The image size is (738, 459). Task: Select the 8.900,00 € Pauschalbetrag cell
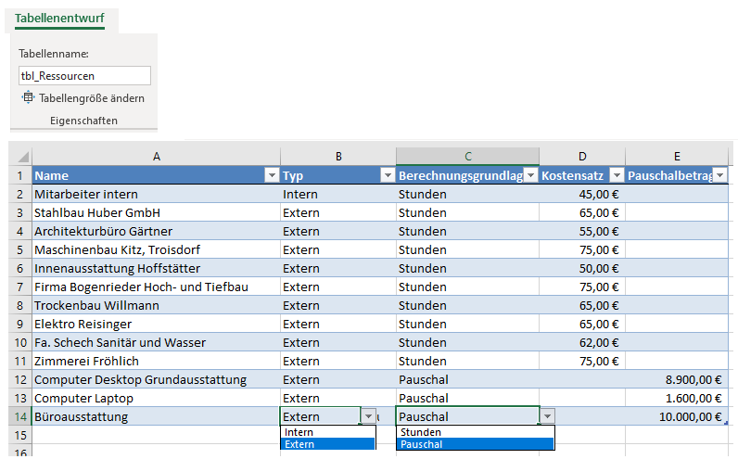pyautogui.click(x=676, y=379)
